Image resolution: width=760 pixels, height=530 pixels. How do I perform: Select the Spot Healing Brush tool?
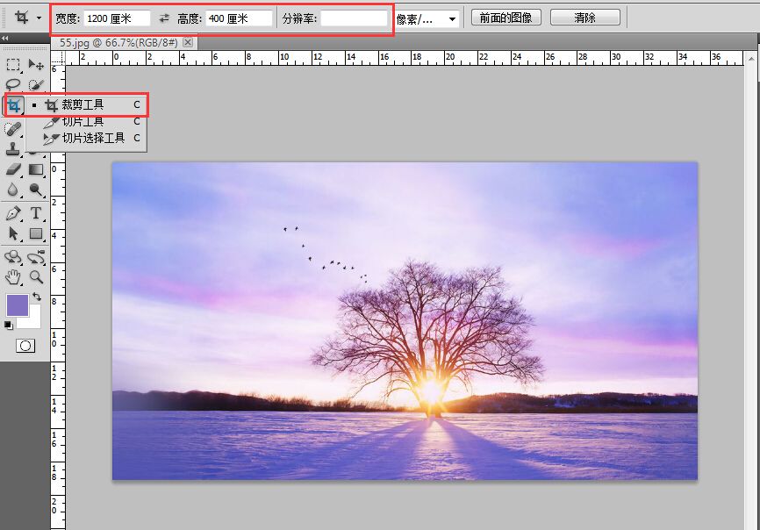tap(13, 129)
